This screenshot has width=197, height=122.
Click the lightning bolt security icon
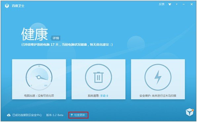tap(158, 77)
